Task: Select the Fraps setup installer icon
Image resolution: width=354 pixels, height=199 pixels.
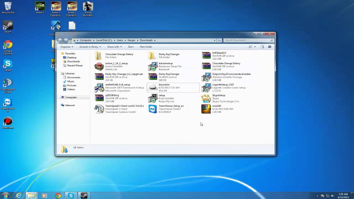Action: [153, 98]
